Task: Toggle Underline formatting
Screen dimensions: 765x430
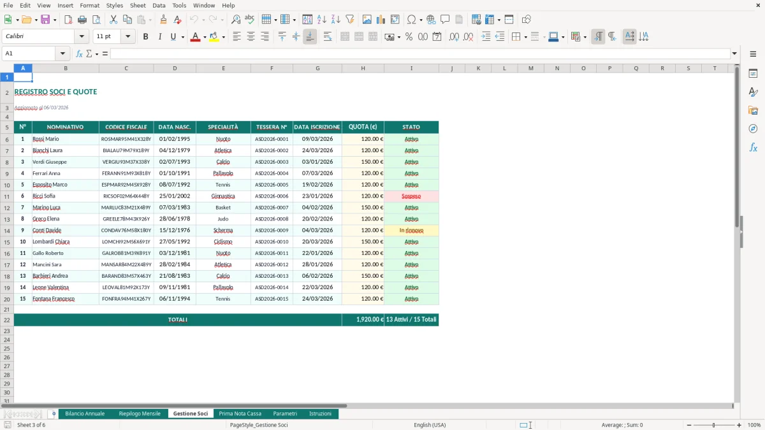Action: point(173,37)
